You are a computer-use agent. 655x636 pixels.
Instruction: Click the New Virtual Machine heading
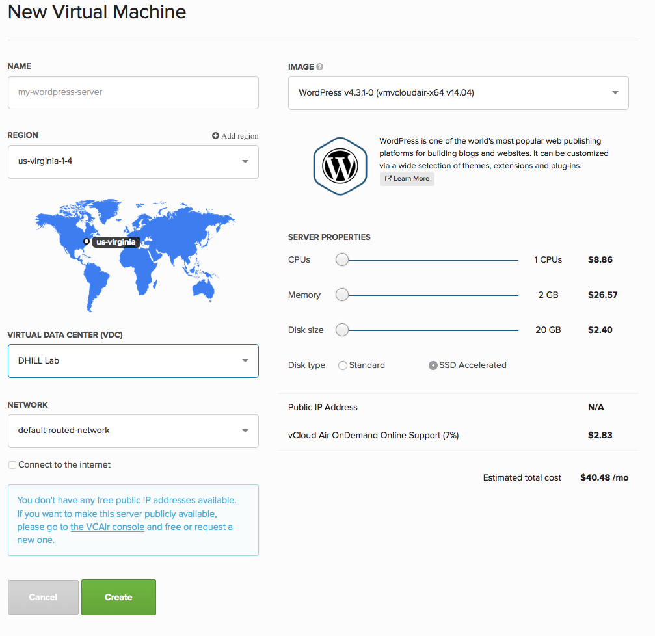point(97,12)
